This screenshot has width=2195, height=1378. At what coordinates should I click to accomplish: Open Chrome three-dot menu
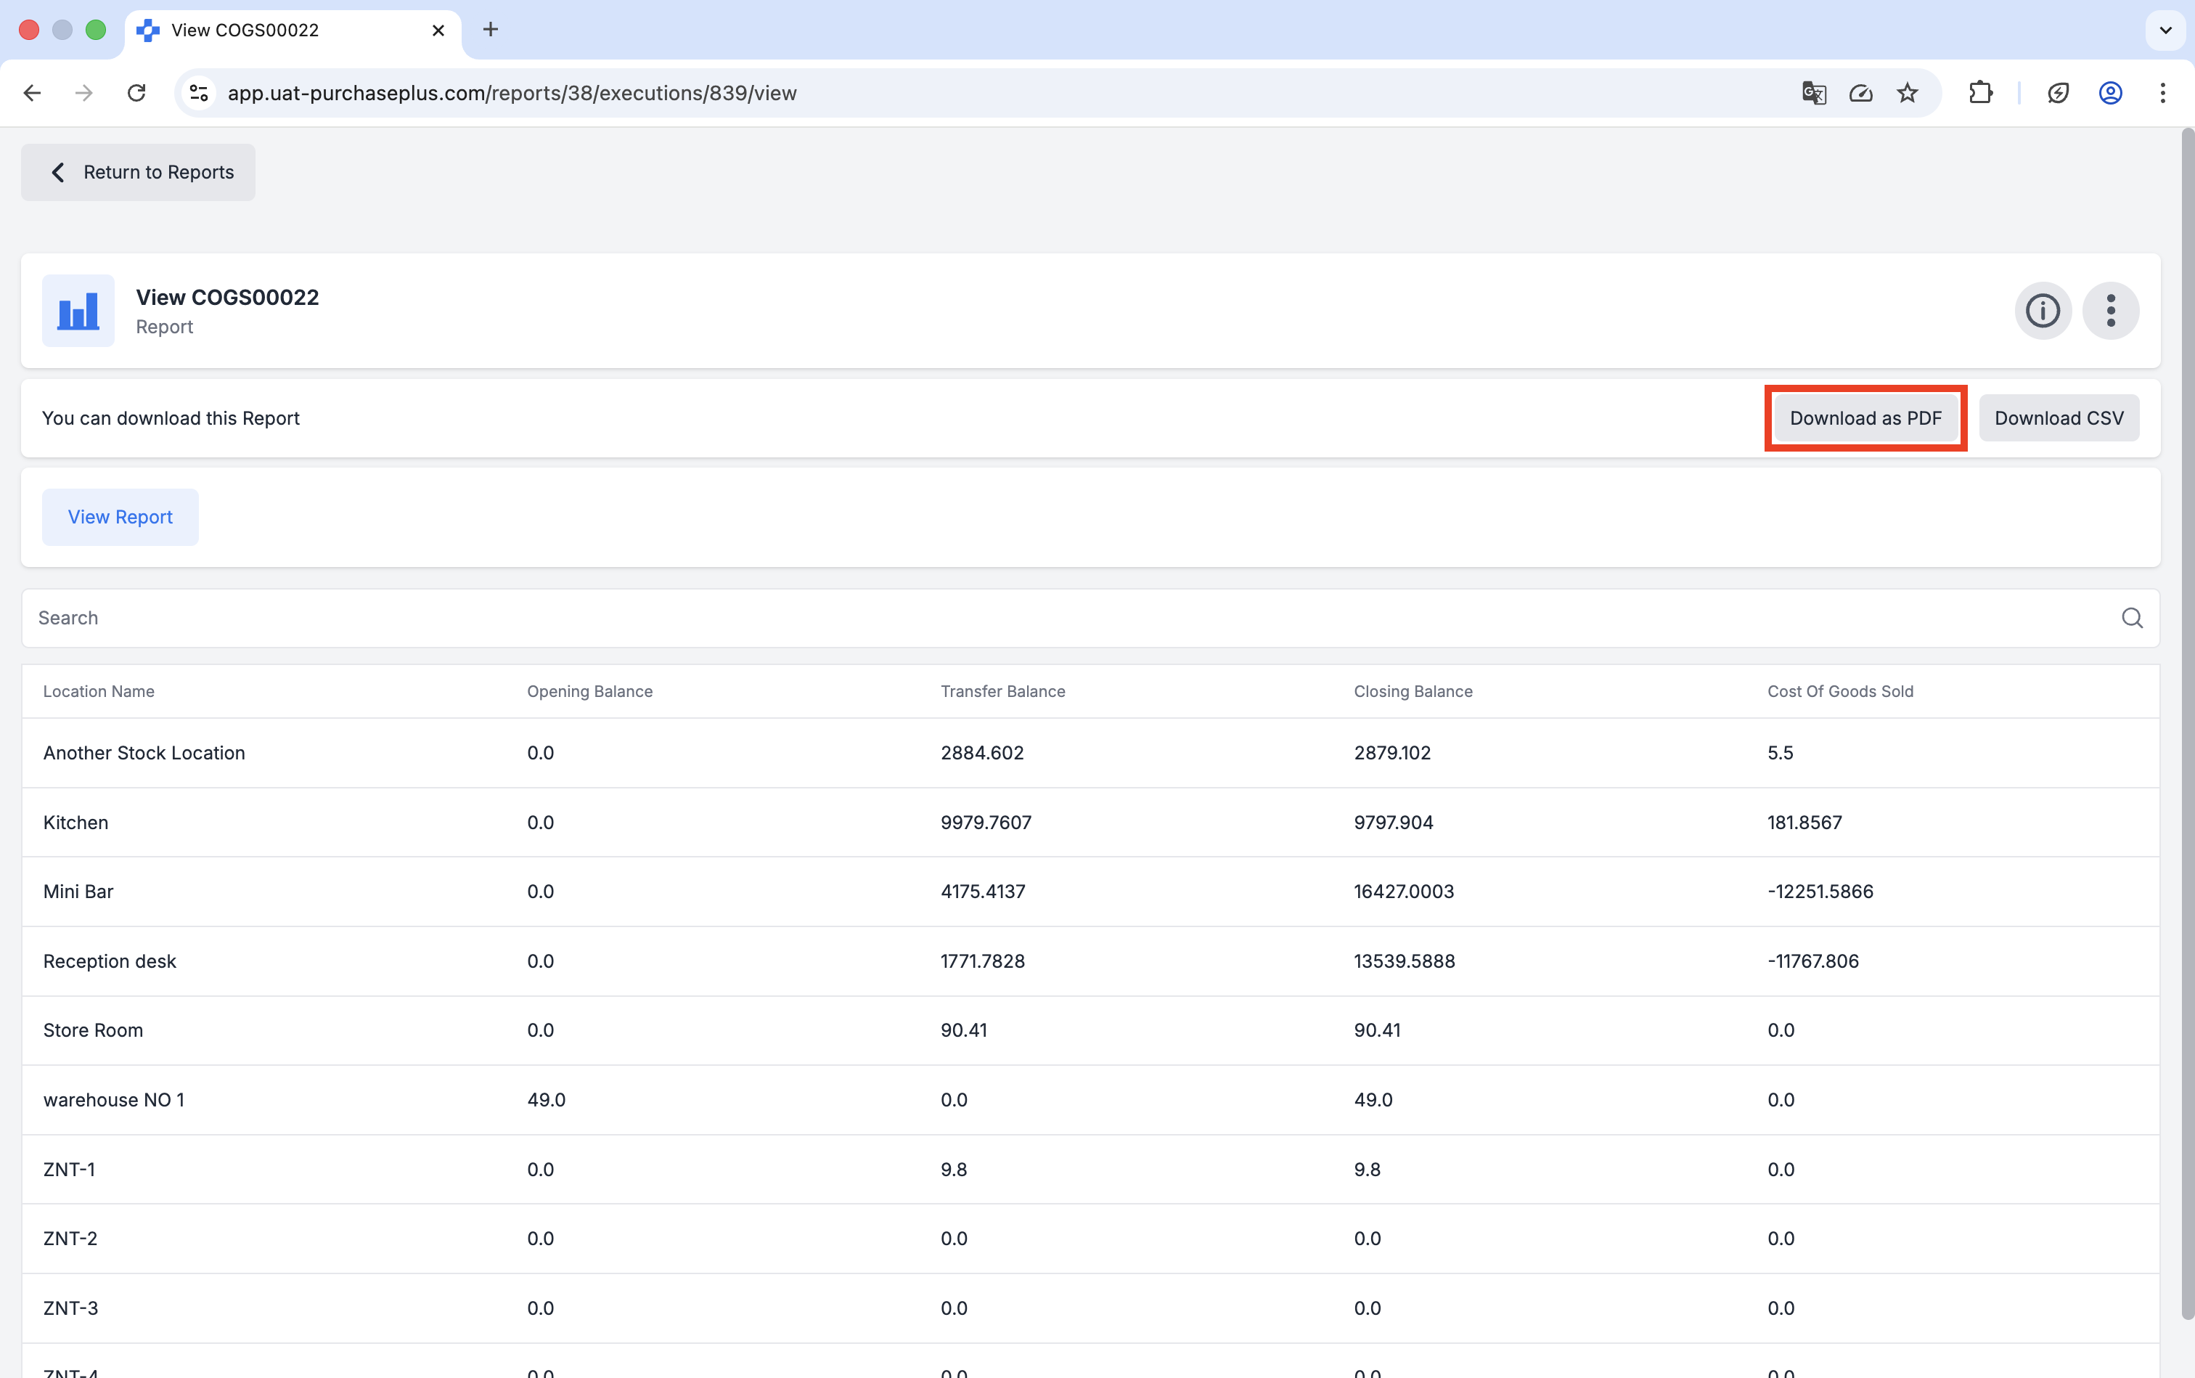[x=2162, y=93]
